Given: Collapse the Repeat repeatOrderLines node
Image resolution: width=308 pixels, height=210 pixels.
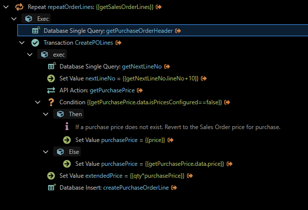Looking at the screenshot, I should click(x=6, y=7).
